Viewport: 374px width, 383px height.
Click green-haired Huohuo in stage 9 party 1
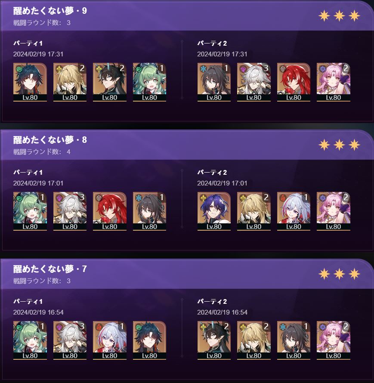click(x=149, y=82)
